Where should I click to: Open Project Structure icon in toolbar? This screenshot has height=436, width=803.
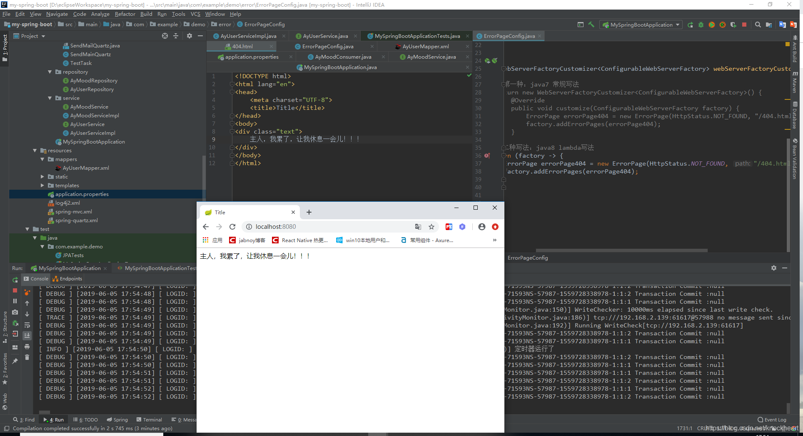[769, 25]
